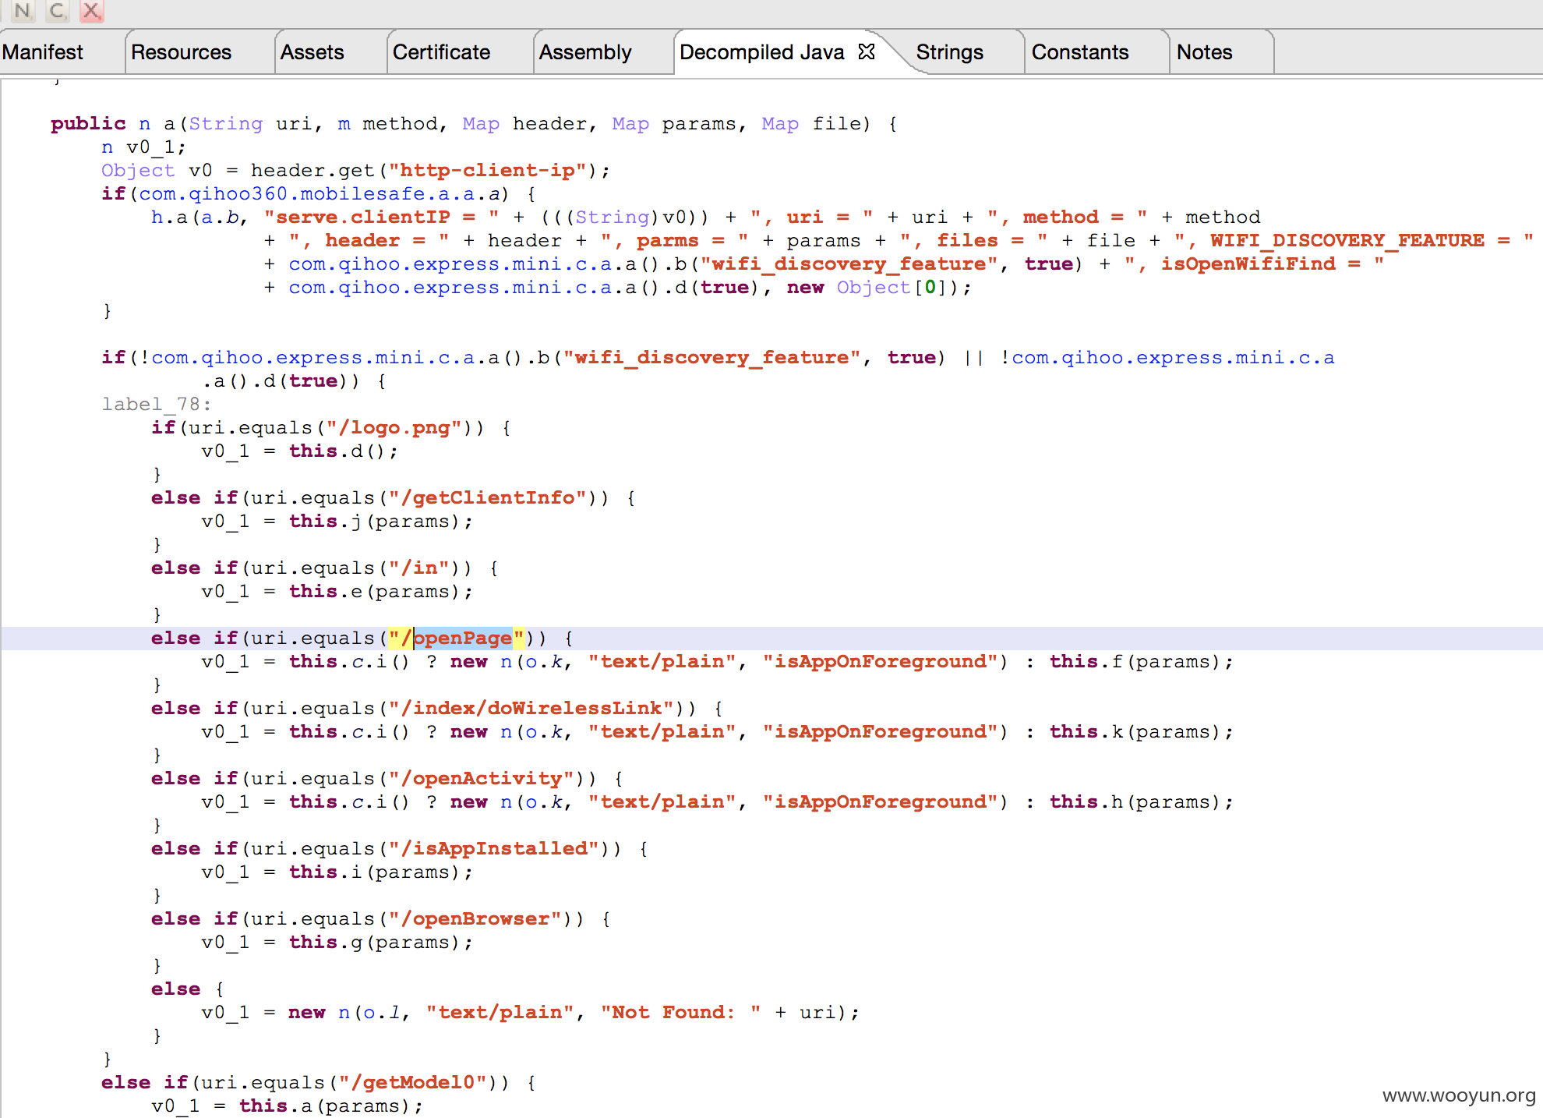Click the this.i(params) call

pos(375,872)
